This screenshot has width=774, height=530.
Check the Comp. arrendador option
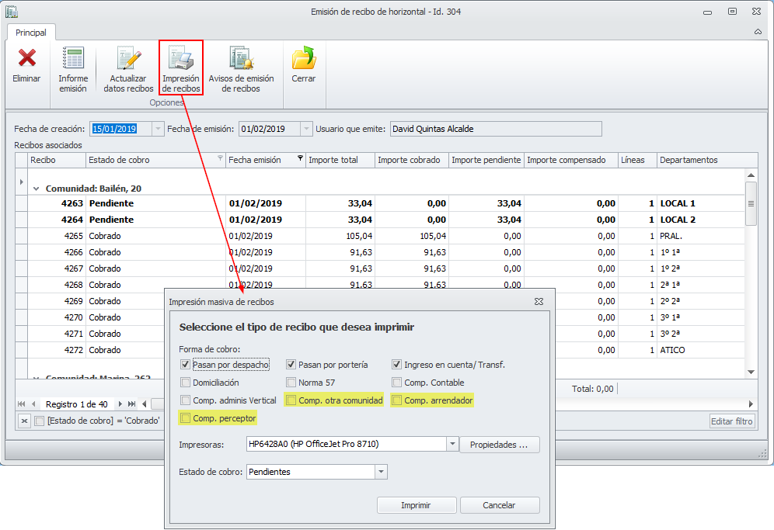[x=397, y=400]
